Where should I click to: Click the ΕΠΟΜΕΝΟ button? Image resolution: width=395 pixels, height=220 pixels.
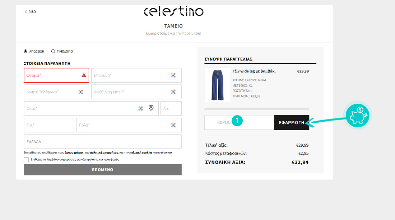(102, 170)
